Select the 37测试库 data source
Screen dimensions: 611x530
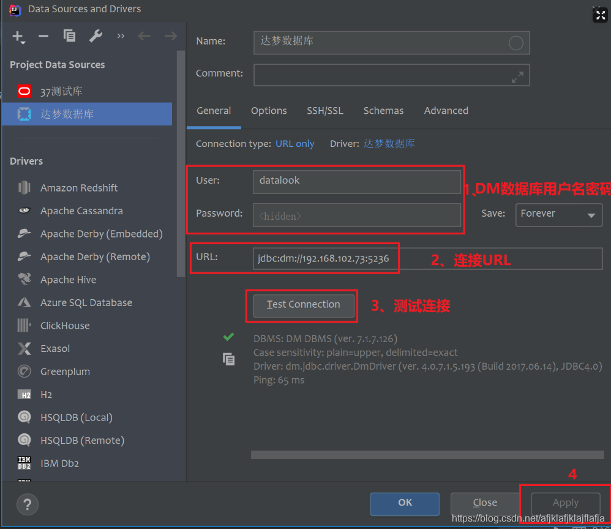tap(87, 92)
